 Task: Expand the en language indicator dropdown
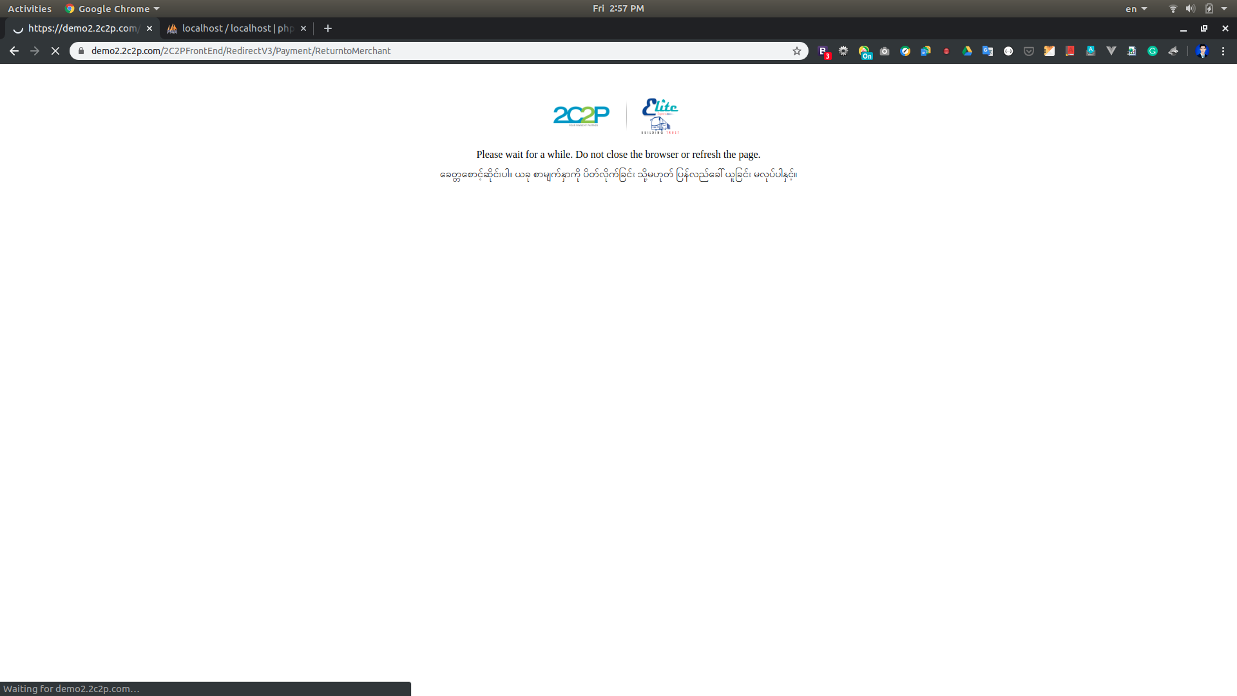pos(1136,9)
